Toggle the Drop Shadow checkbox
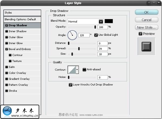The height and width of the screenshot is (119, 162). (7, 25)
